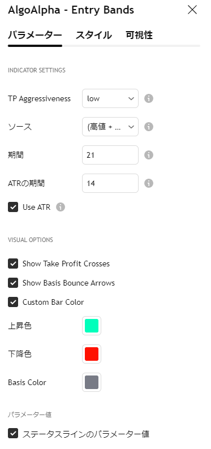
Task: Uncheck the Use ATR checkbox
Action: pyautogui.click(x=13, y=207)
